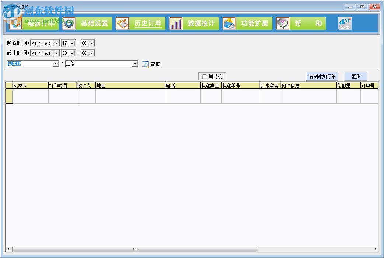Viewport: 384px width, 258px height.
Task: Enable the 斑马纹 checkbox
Action: (205, 76)
